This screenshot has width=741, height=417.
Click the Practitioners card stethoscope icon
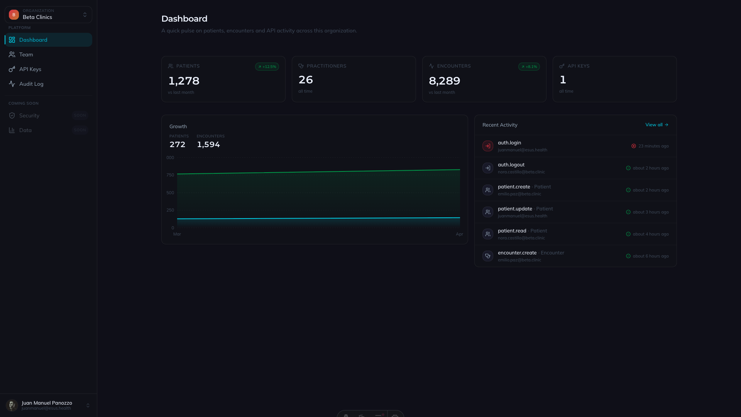coord(301,66)
